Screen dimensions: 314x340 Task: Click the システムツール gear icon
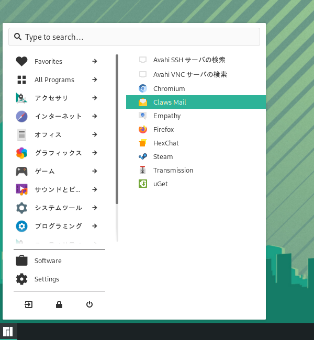[21, 208]
